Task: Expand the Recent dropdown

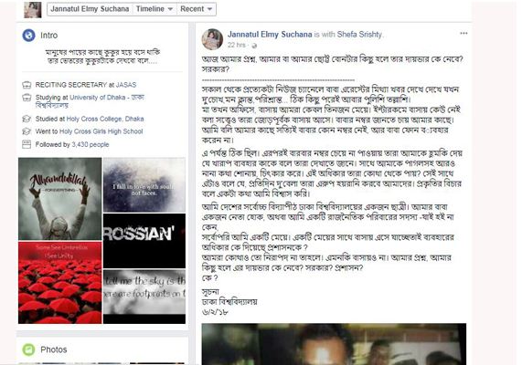Action: (196, 9)
